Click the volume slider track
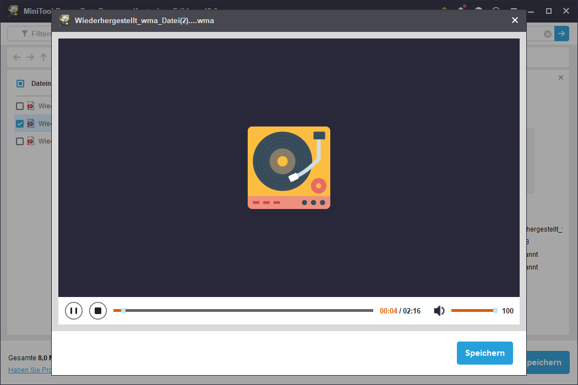 click(x=474, y=311)
